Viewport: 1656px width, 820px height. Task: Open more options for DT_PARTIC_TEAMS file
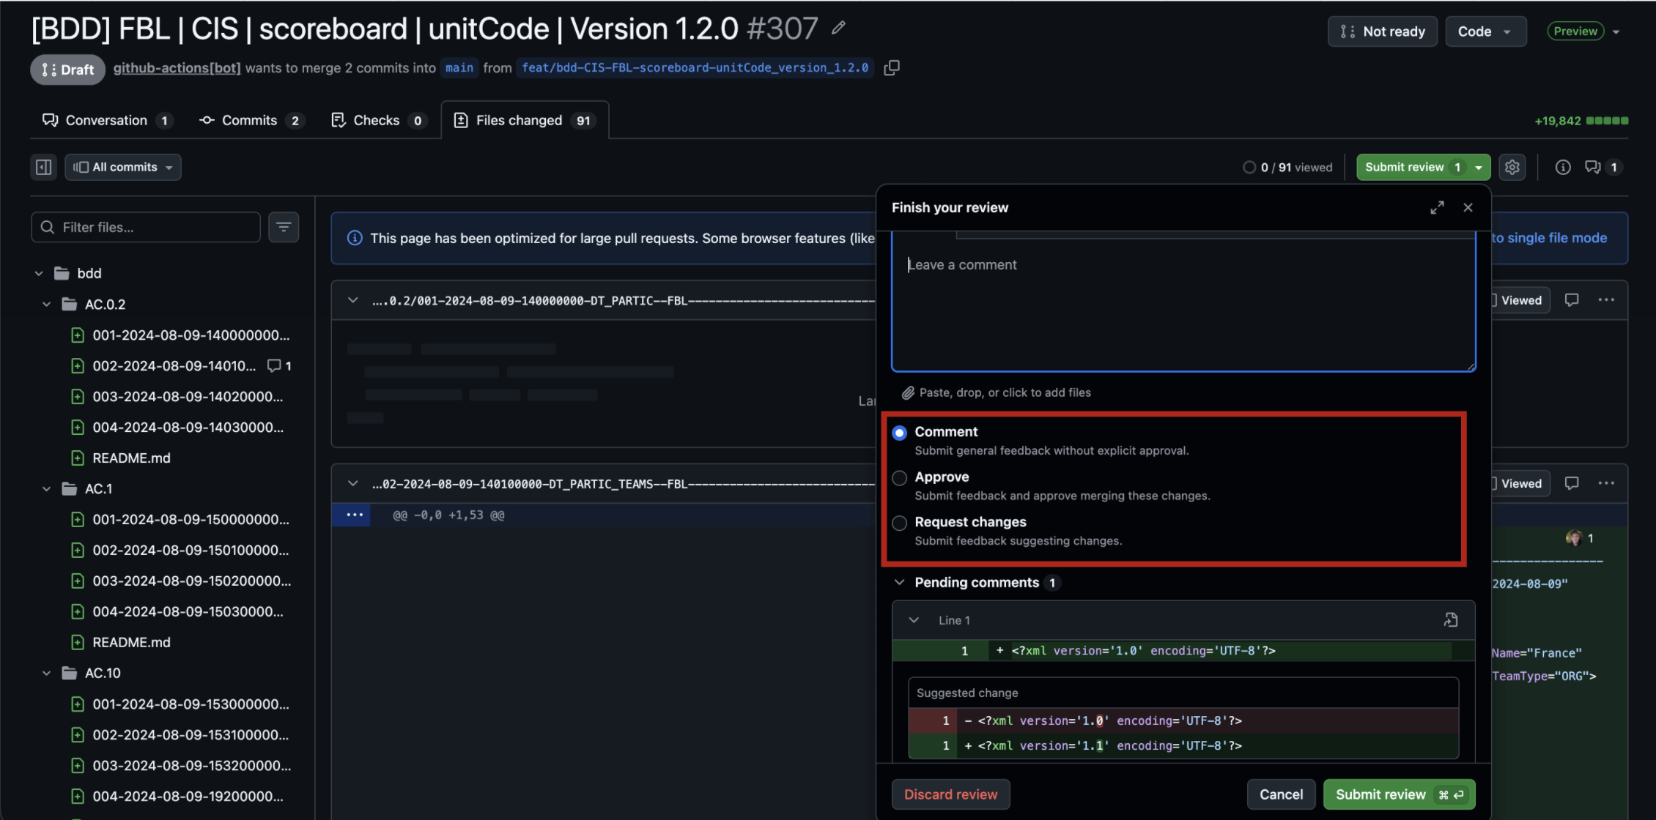pos(1606,483)
